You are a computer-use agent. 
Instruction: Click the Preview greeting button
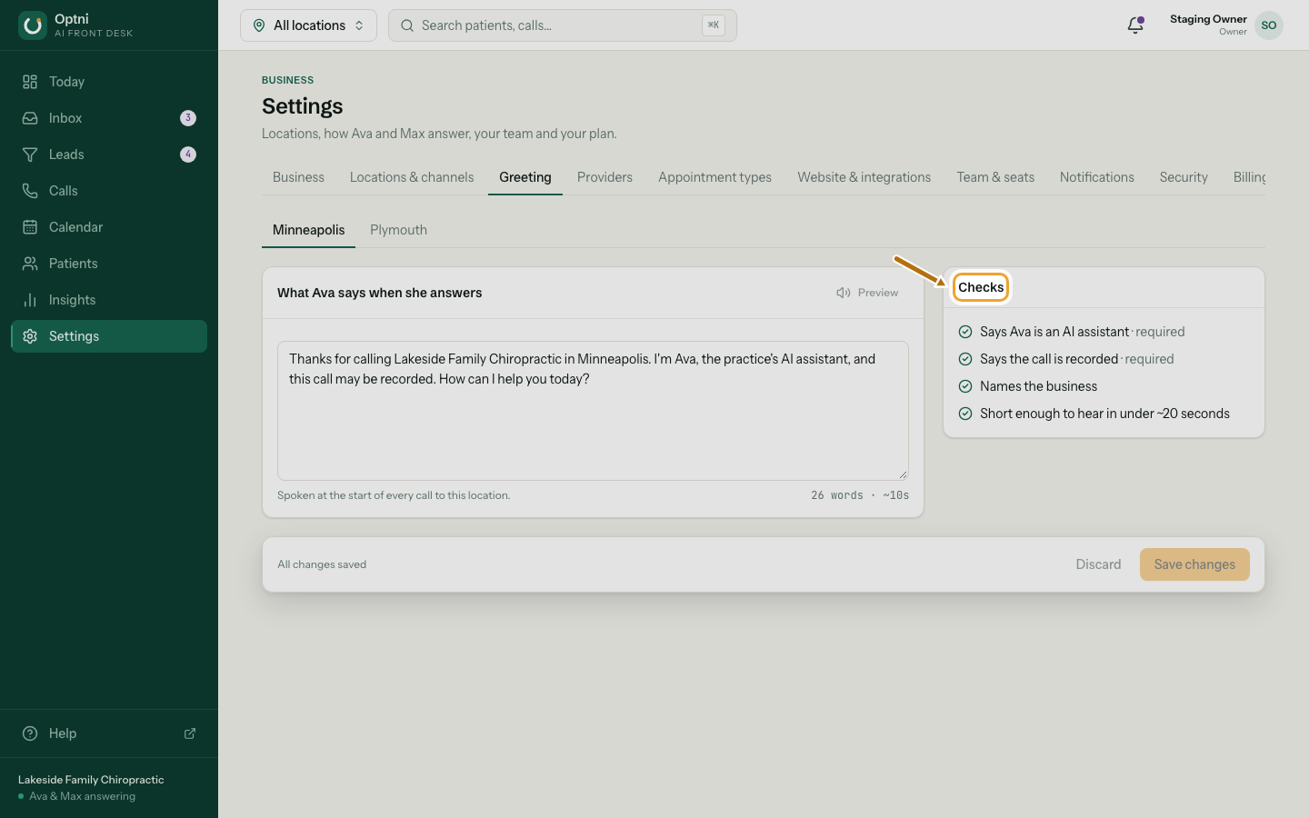click(x=867, y=293)
